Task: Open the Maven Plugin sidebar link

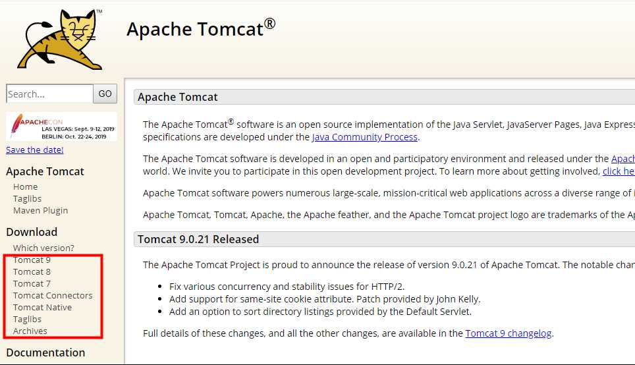Action: [x=40, y=211]
